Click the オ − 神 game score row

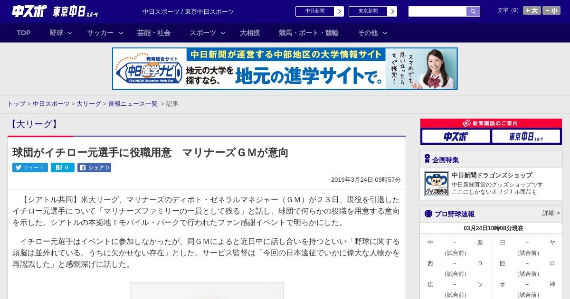coord(527,284)
